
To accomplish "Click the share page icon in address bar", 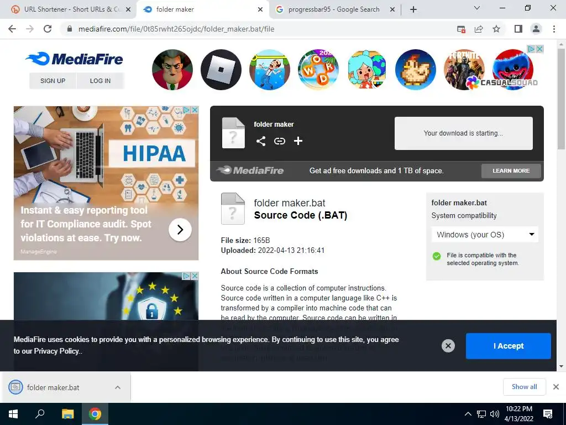I will tap(479, 29).
